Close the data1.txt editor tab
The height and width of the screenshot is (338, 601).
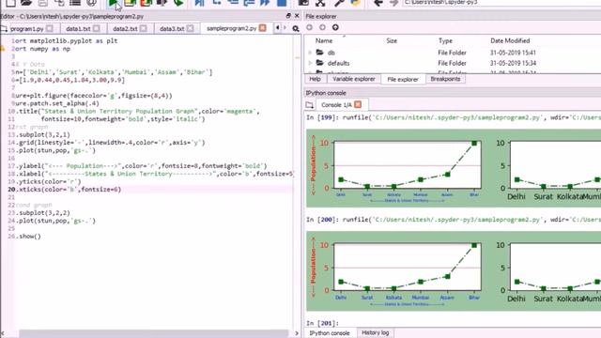[x=96, y=28]
